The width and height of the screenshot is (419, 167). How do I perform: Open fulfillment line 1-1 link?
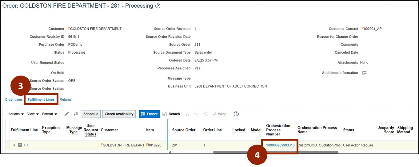26,145
